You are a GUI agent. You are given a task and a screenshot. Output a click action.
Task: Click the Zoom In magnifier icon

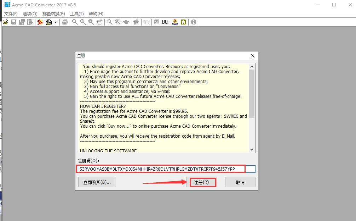[x=83, y=22]
